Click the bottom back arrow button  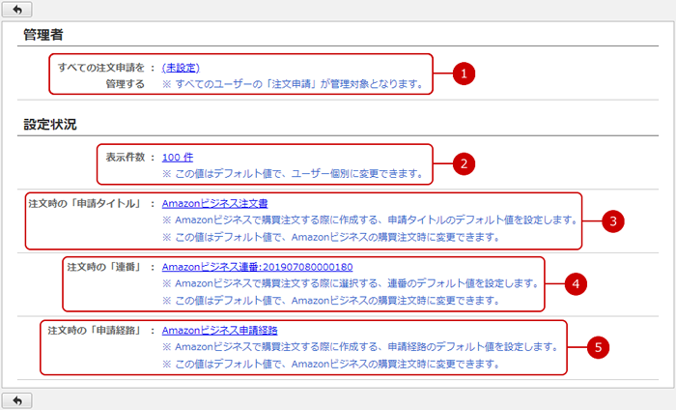[x=18, y=399]
